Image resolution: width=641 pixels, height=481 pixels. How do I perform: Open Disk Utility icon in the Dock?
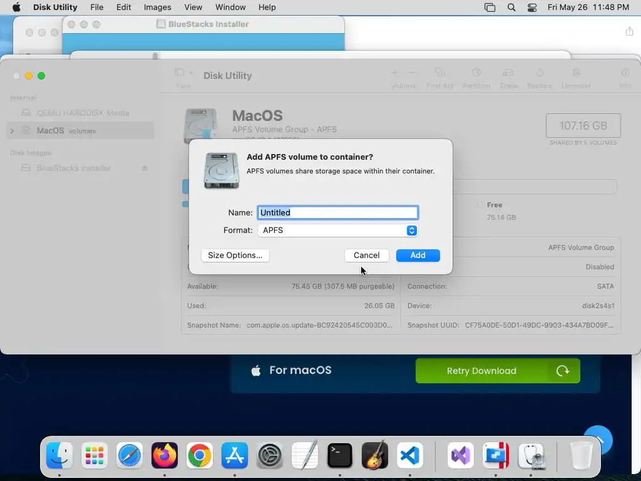pos(531,455)
